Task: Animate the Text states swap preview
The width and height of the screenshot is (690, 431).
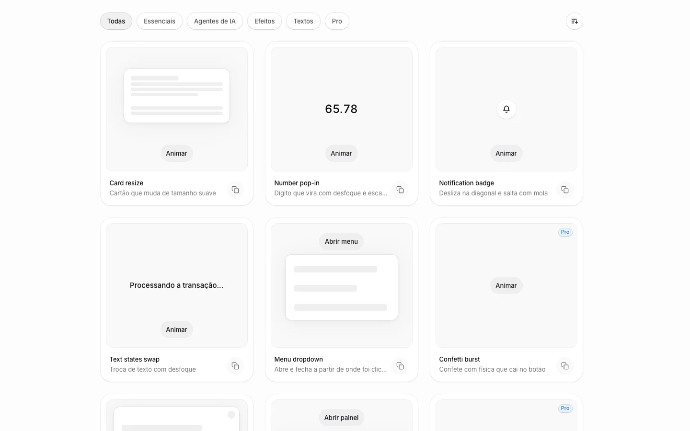Action: coord(177,329)
